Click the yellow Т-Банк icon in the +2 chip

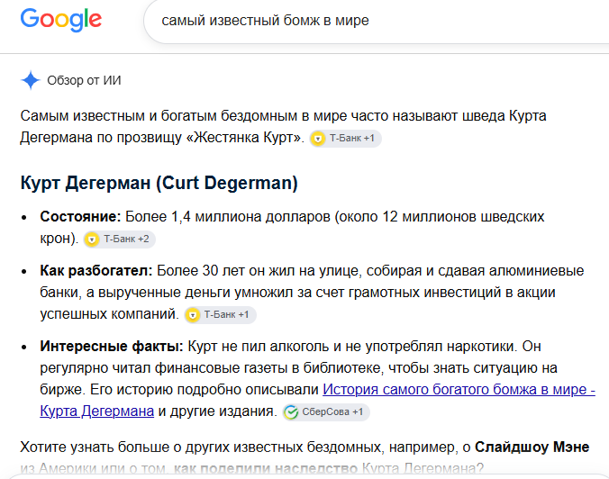click(x=92, y=239)
